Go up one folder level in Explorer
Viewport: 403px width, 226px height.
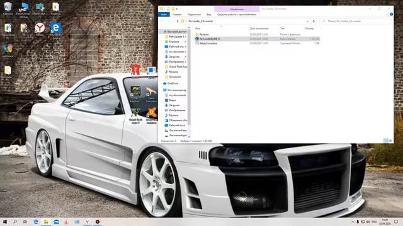pyautogui.click(x=178, y=21)
